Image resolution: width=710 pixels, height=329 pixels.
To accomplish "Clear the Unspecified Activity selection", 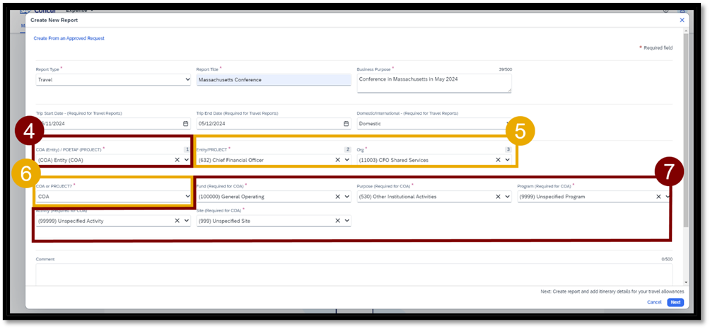I will coord(177,221).
